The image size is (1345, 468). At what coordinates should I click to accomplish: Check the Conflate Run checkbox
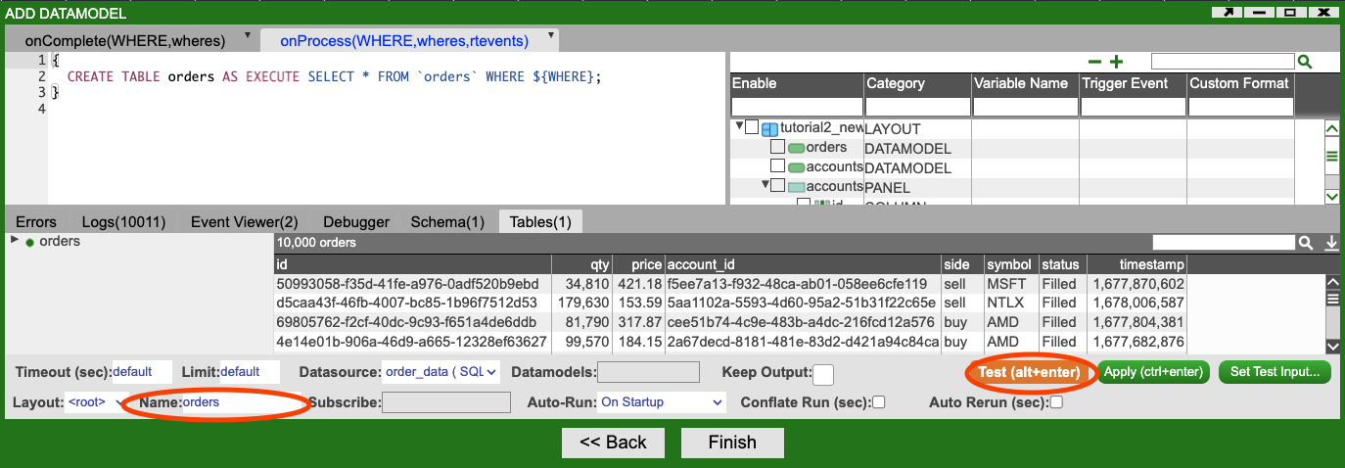tap(879, 402)
